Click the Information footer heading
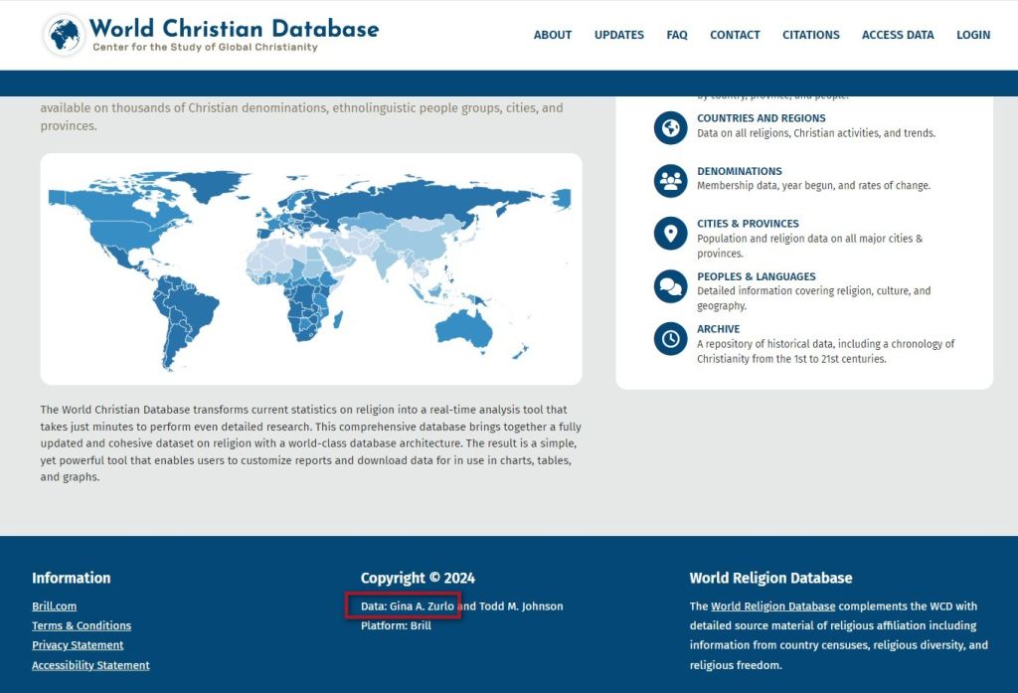Screen dimensions: 1018x693 tap(71, 578)
